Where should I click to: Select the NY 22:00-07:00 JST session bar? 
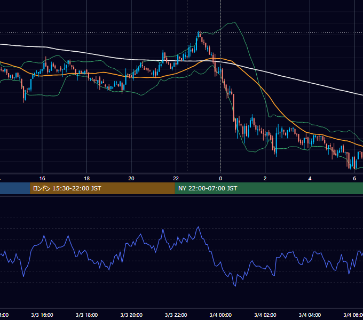click(x=269, y=188)
